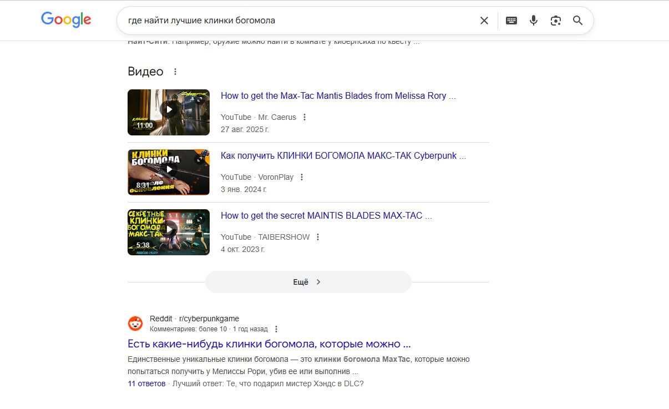Open the options menu next to Mr. Caerus
Screen dimensions: 669x409
305,117
